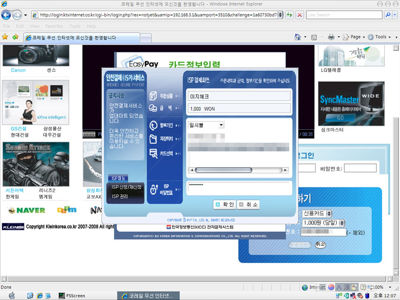Open the Tools menu in menu bar

(x=75, y=26)
